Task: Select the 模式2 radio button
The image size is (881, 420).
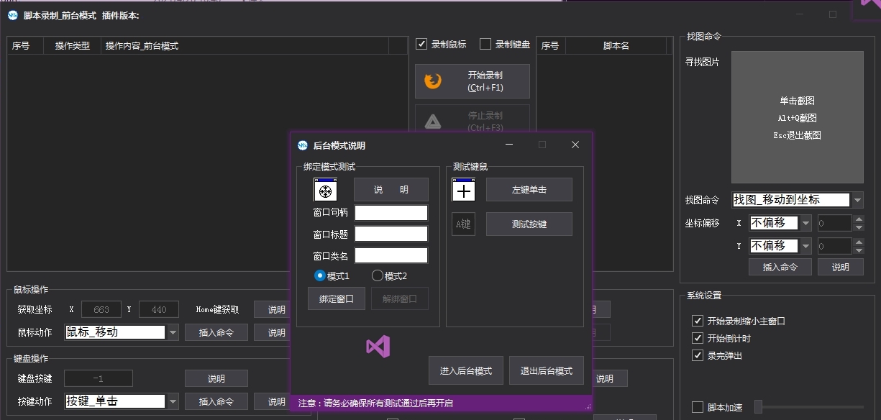Action: coord(378,275)
